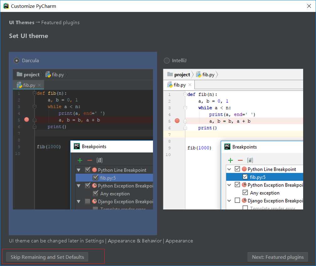Toggle Any exception checkbox in IntelliJ preview
316x266 pixels.
[x=245, y=193]
